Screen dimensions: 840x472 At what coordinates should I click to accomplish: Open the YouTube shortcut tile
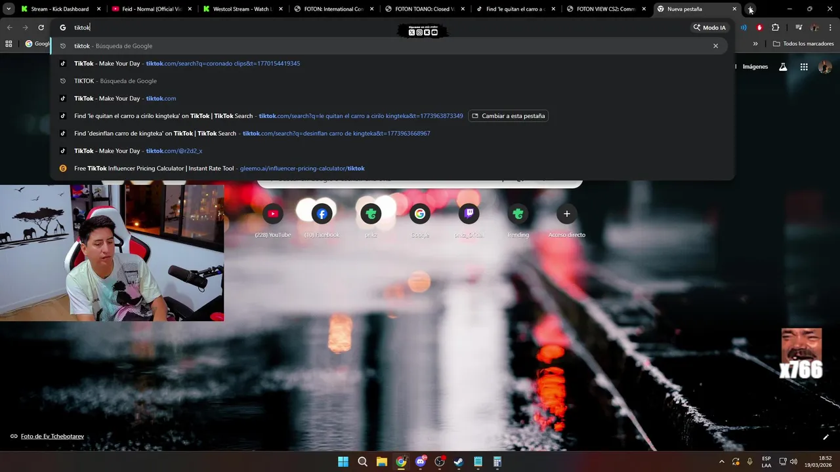273,220
